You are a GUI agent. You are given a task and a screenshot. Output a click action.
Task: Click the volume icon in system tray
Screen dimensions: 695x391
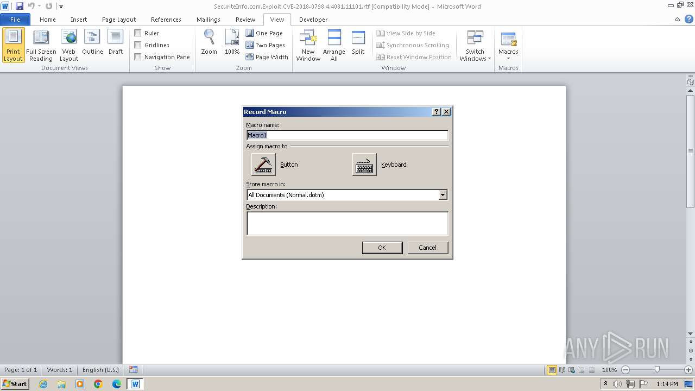pos(618,384)
